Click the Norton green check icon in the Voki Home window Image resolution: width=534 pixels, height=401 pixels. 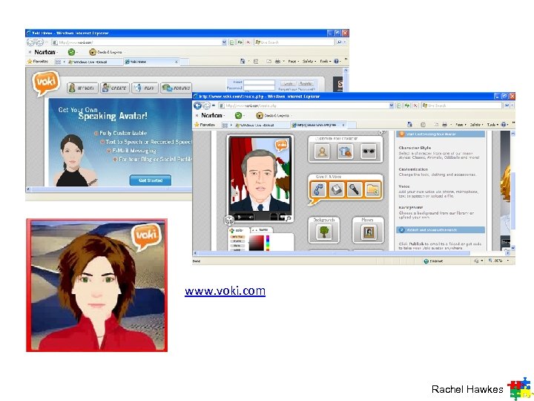pos(71,52)
